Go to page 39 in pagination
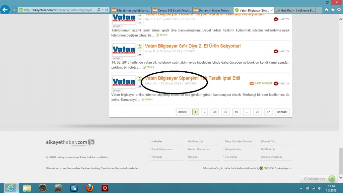Screen dimensions: 343x193 [225, 112]
